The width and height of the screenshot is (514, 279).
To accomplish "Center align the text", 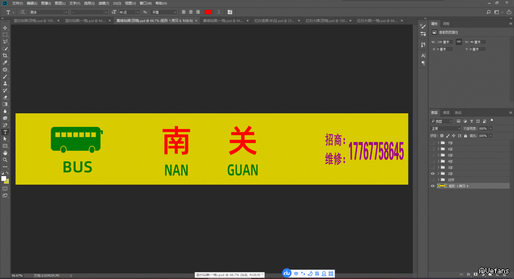I will [x=191, y=12].
